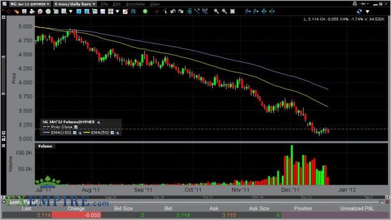The width and height of the screenshot is (391, 220).
Task: Click the printer icon
Action: 32,11
